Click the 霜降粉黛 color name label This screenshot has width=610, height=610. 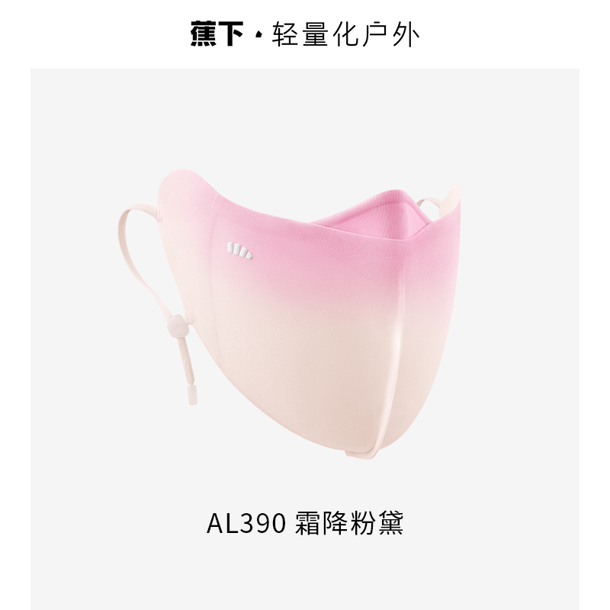click(349, 523)
